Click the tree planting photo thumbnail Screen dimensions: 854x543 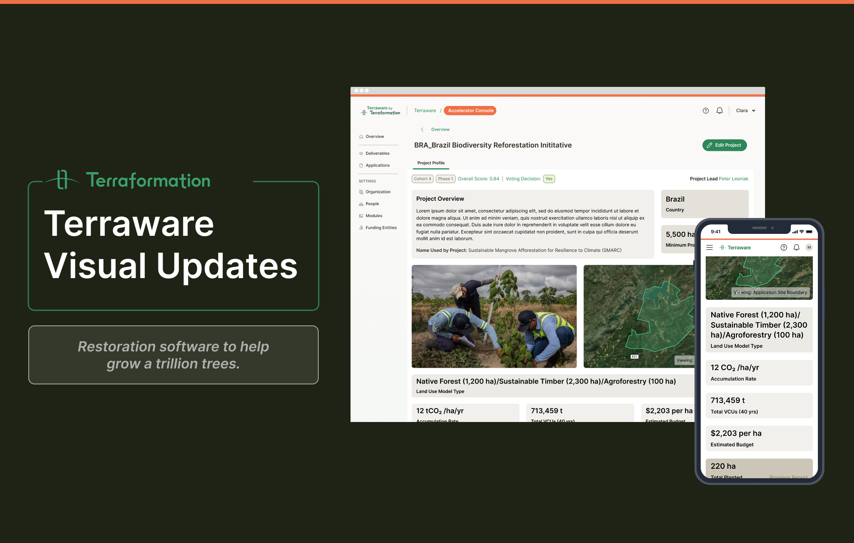coord(494,316)
